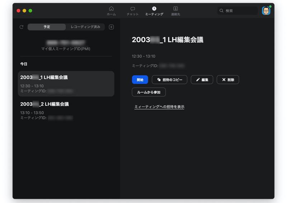Click the plus icon to schedule meeting
Image resolution: width=287 pixels, height=203 pixels.
click(111, 27)
